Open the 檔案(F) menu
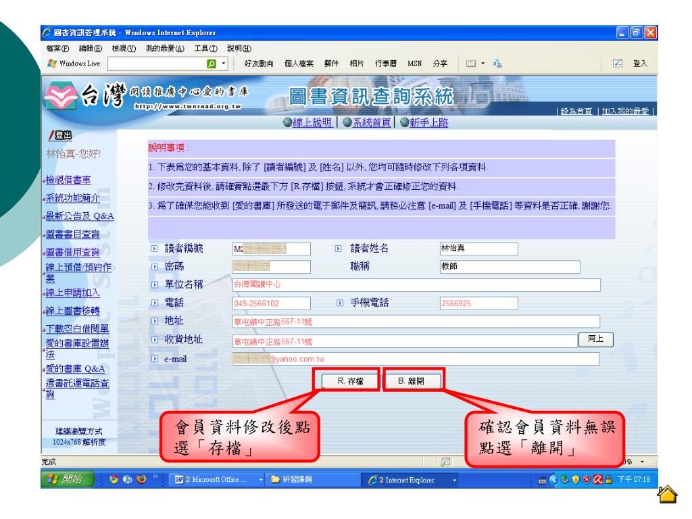Screen dimensions: 692x519 [x=58, y=49]
